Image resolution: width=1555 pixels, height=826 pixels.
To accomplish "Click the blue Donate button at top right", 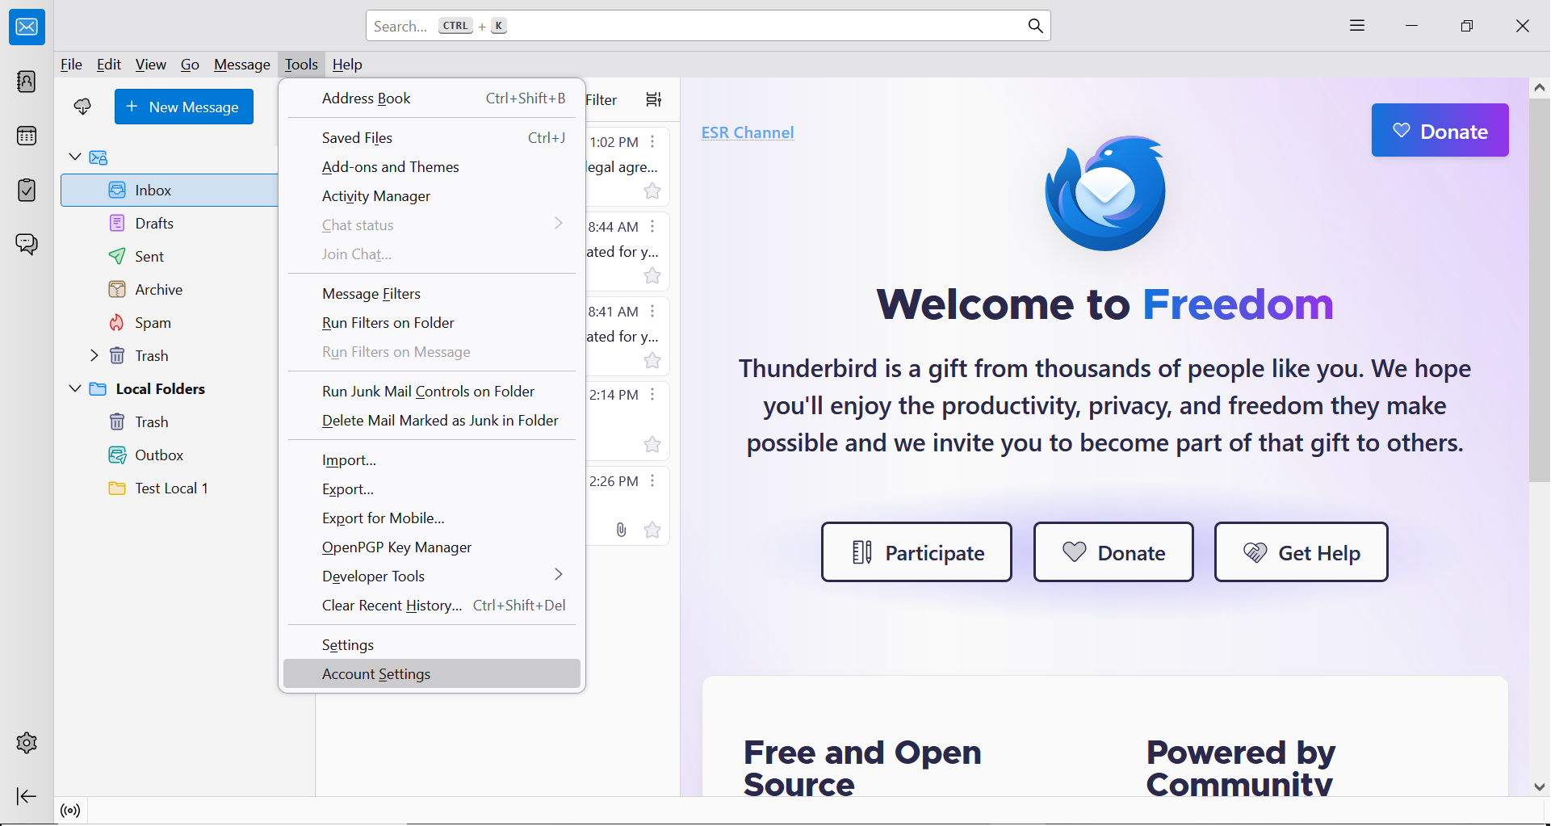I will (1440, 131).
